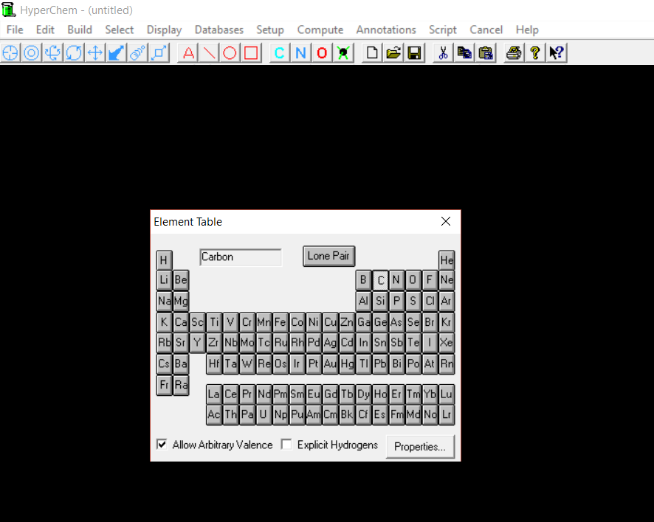Create a new file
654x522 pixels.
372,53
